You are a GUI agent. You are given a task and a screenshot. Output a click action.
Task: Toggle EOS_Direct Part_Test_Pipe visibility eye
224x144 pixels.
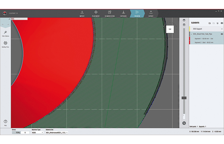coord(222,34)
